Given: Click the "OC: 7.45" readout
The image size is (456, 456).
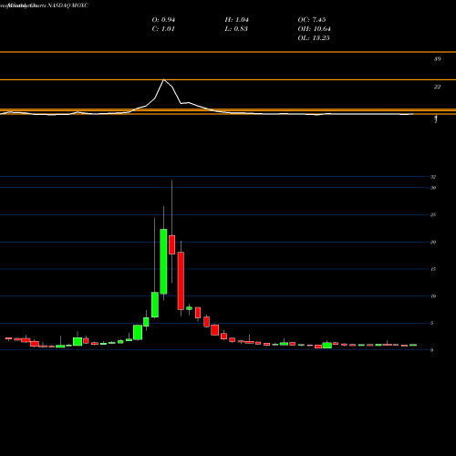Looking at the screenshot, I should [x=312, y=20].
